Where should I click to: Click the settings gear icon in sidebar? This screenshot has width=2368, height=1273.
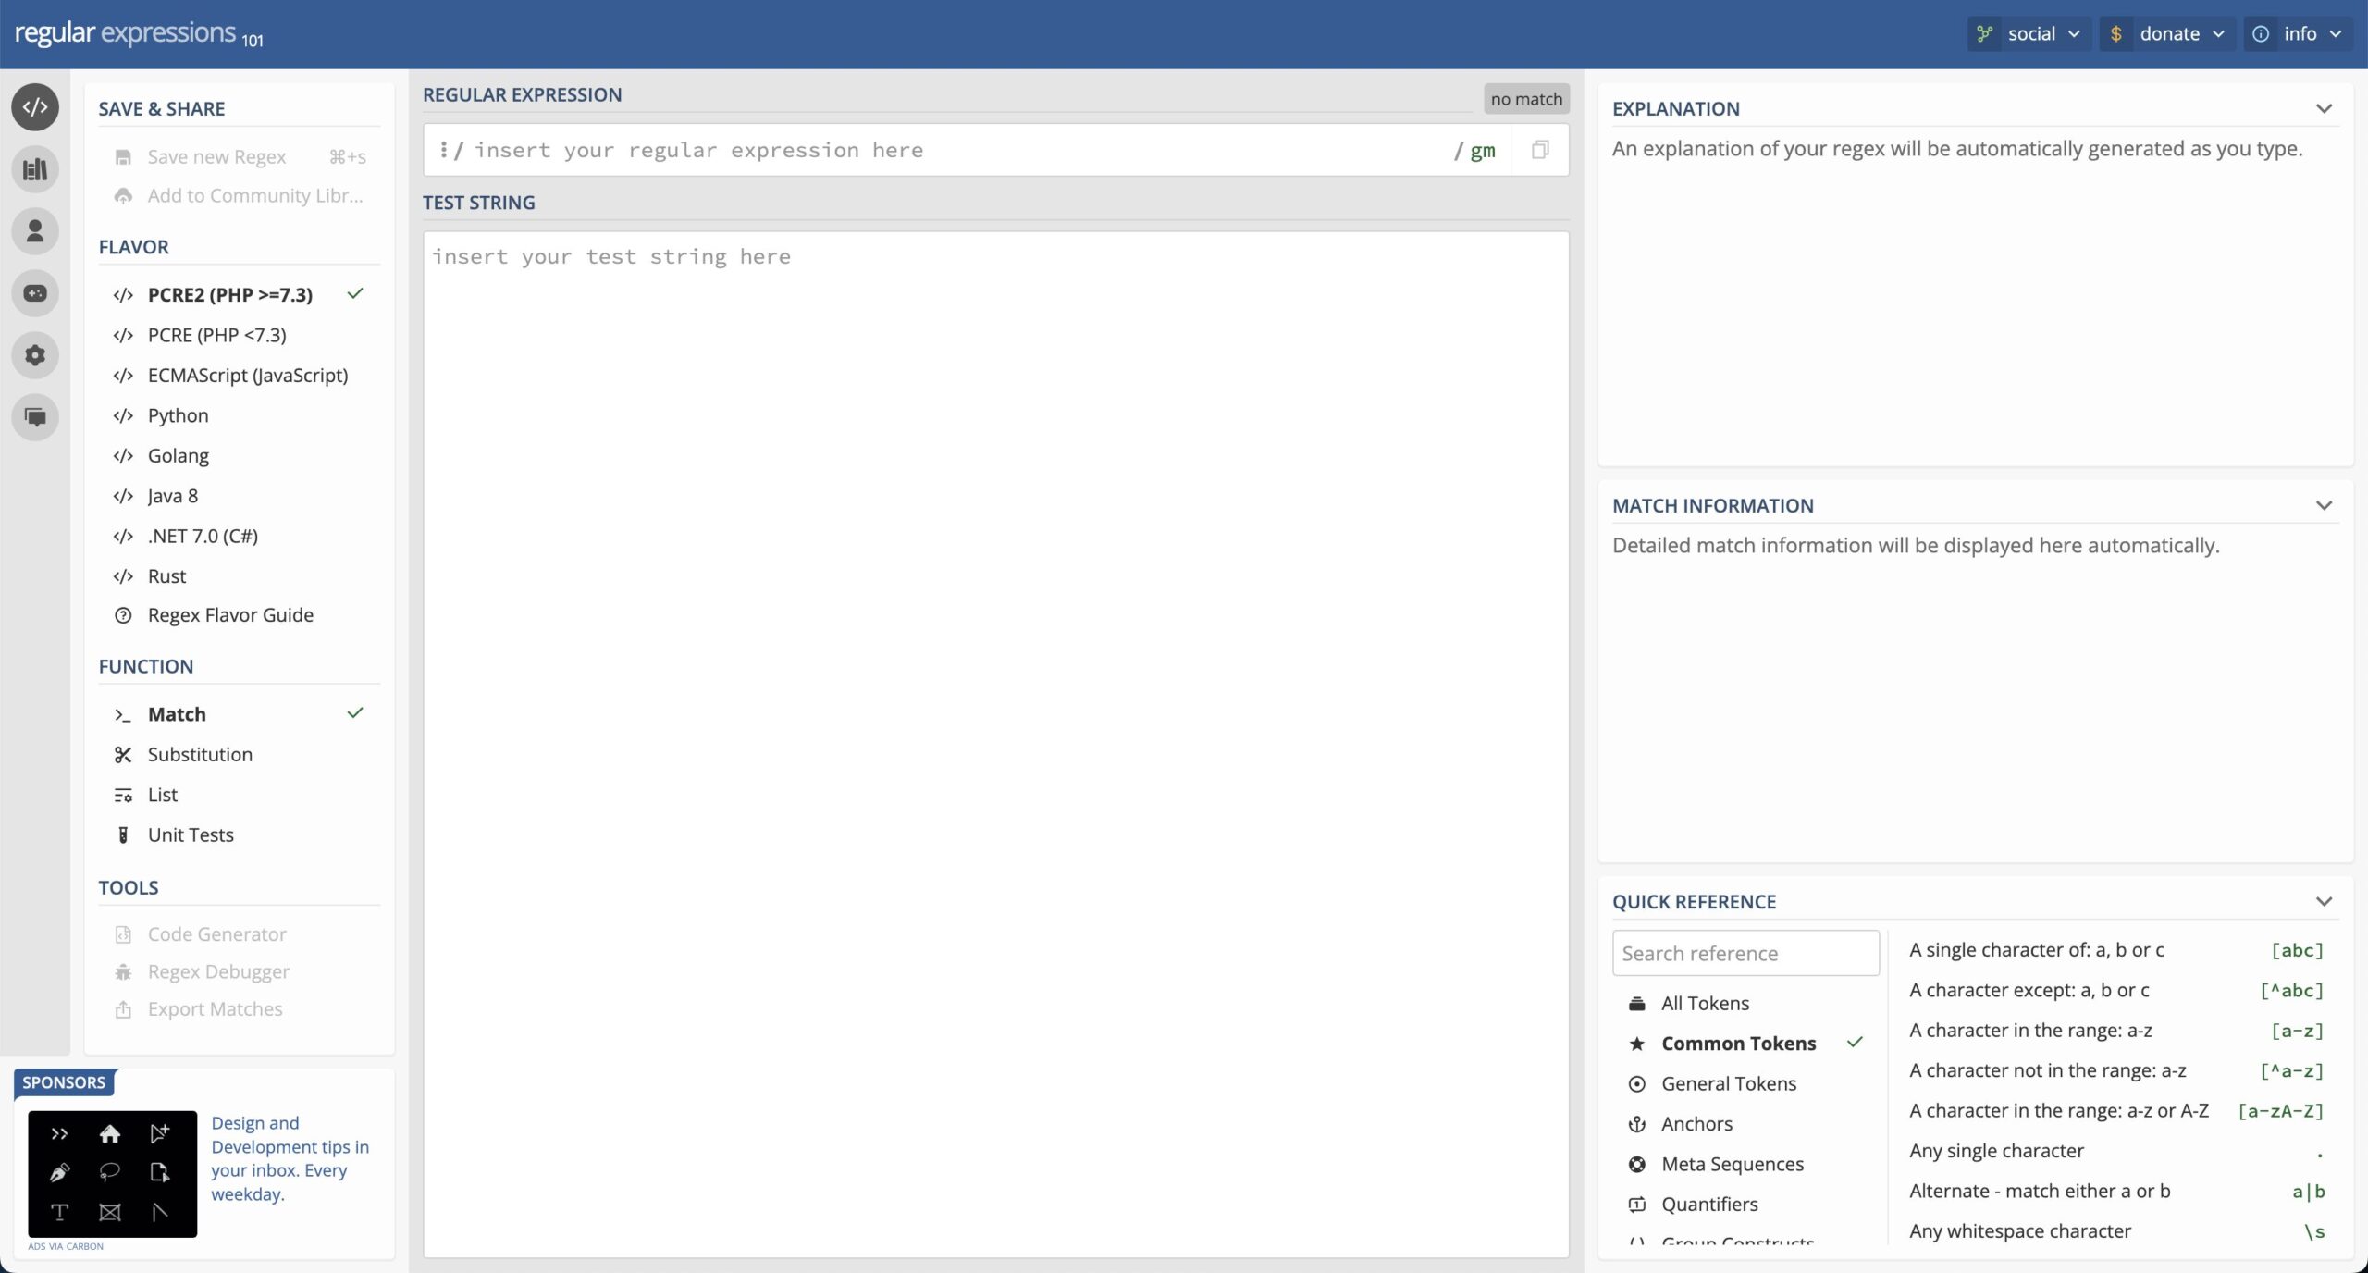[36, 354]
